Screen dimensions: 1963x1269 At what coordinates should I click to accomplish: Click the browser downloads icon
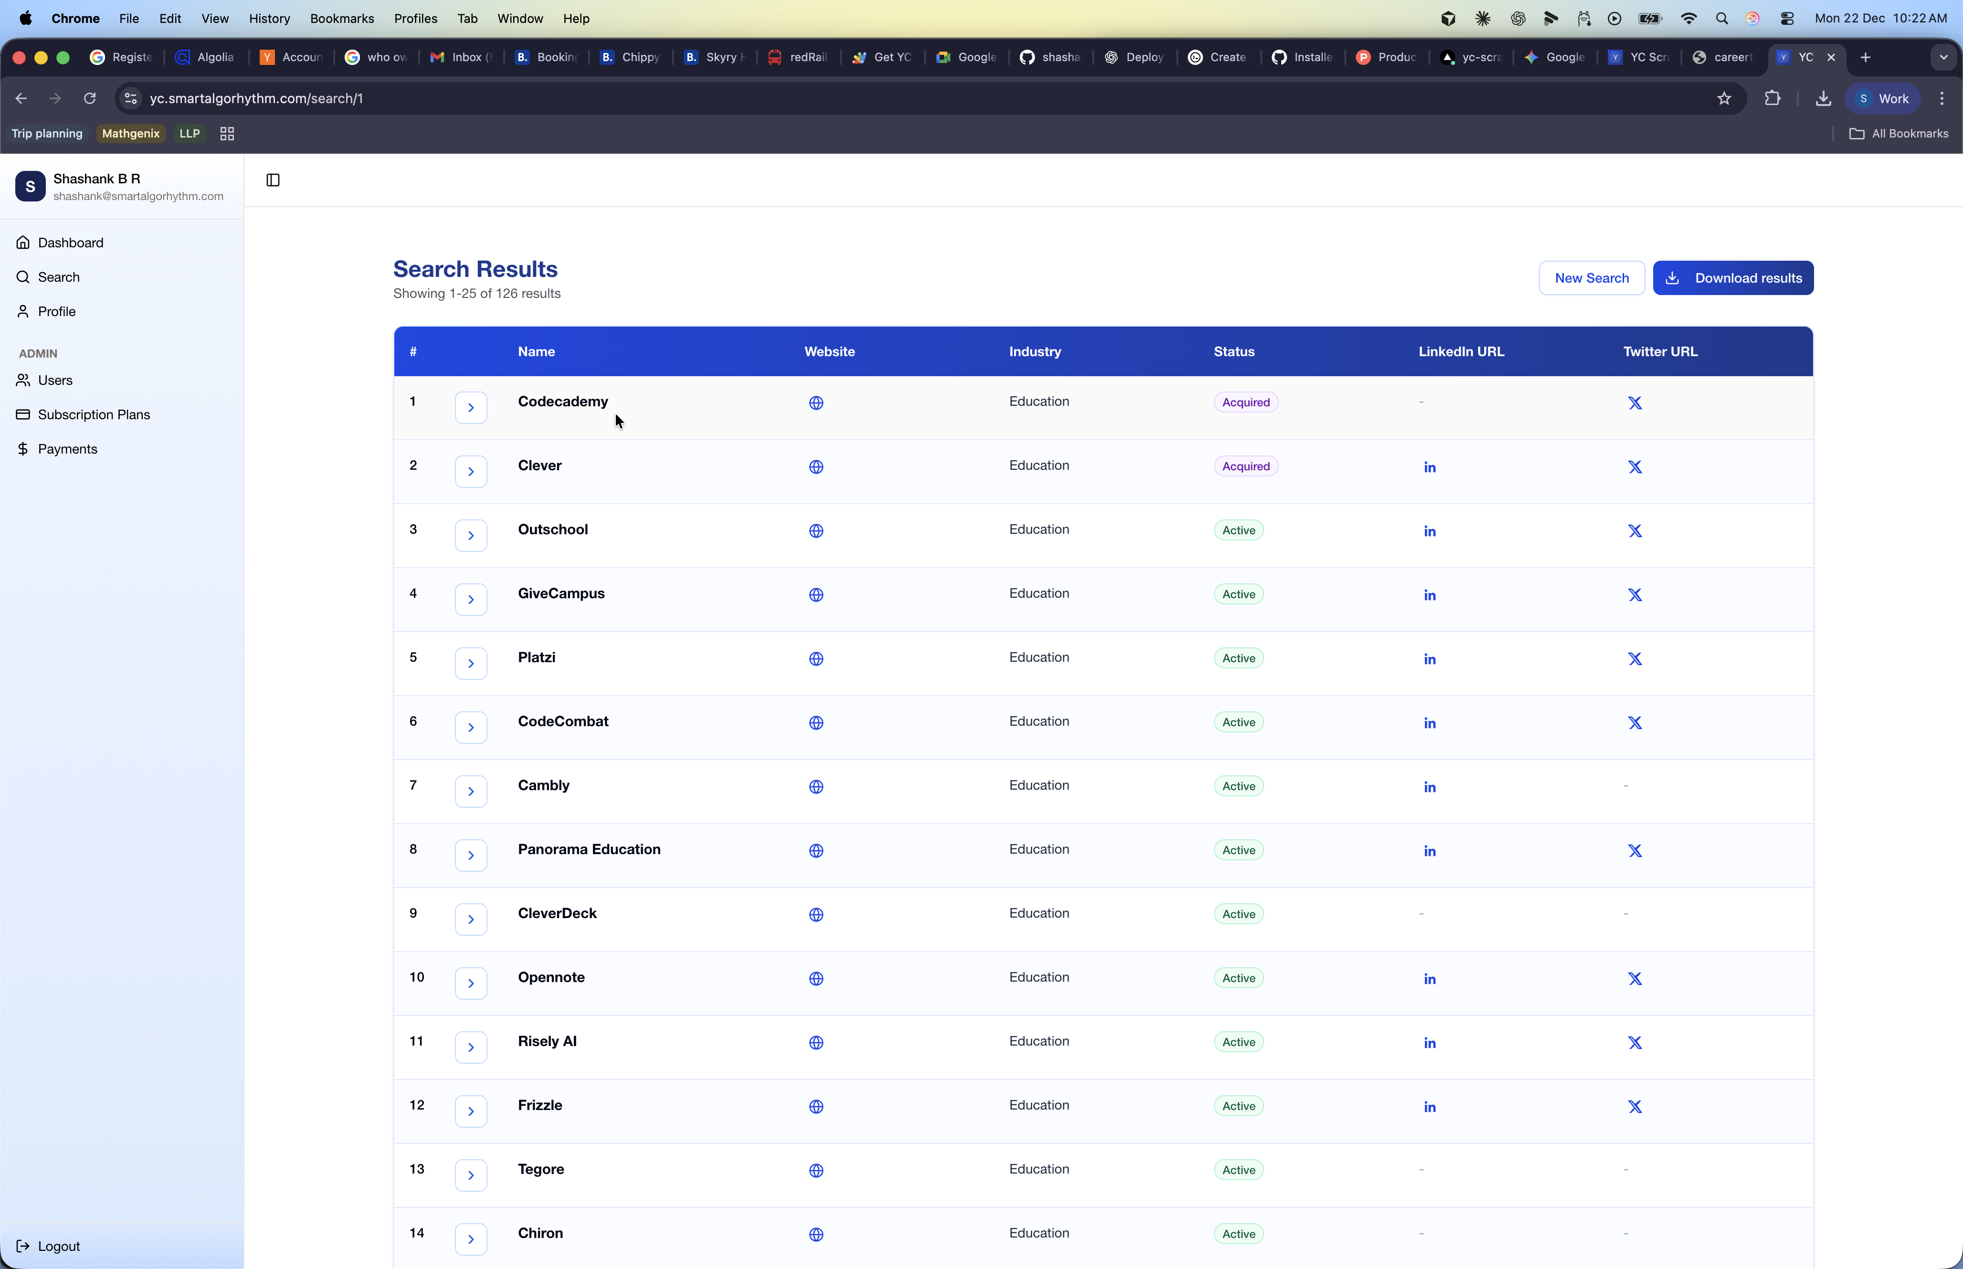point(1824,98)
